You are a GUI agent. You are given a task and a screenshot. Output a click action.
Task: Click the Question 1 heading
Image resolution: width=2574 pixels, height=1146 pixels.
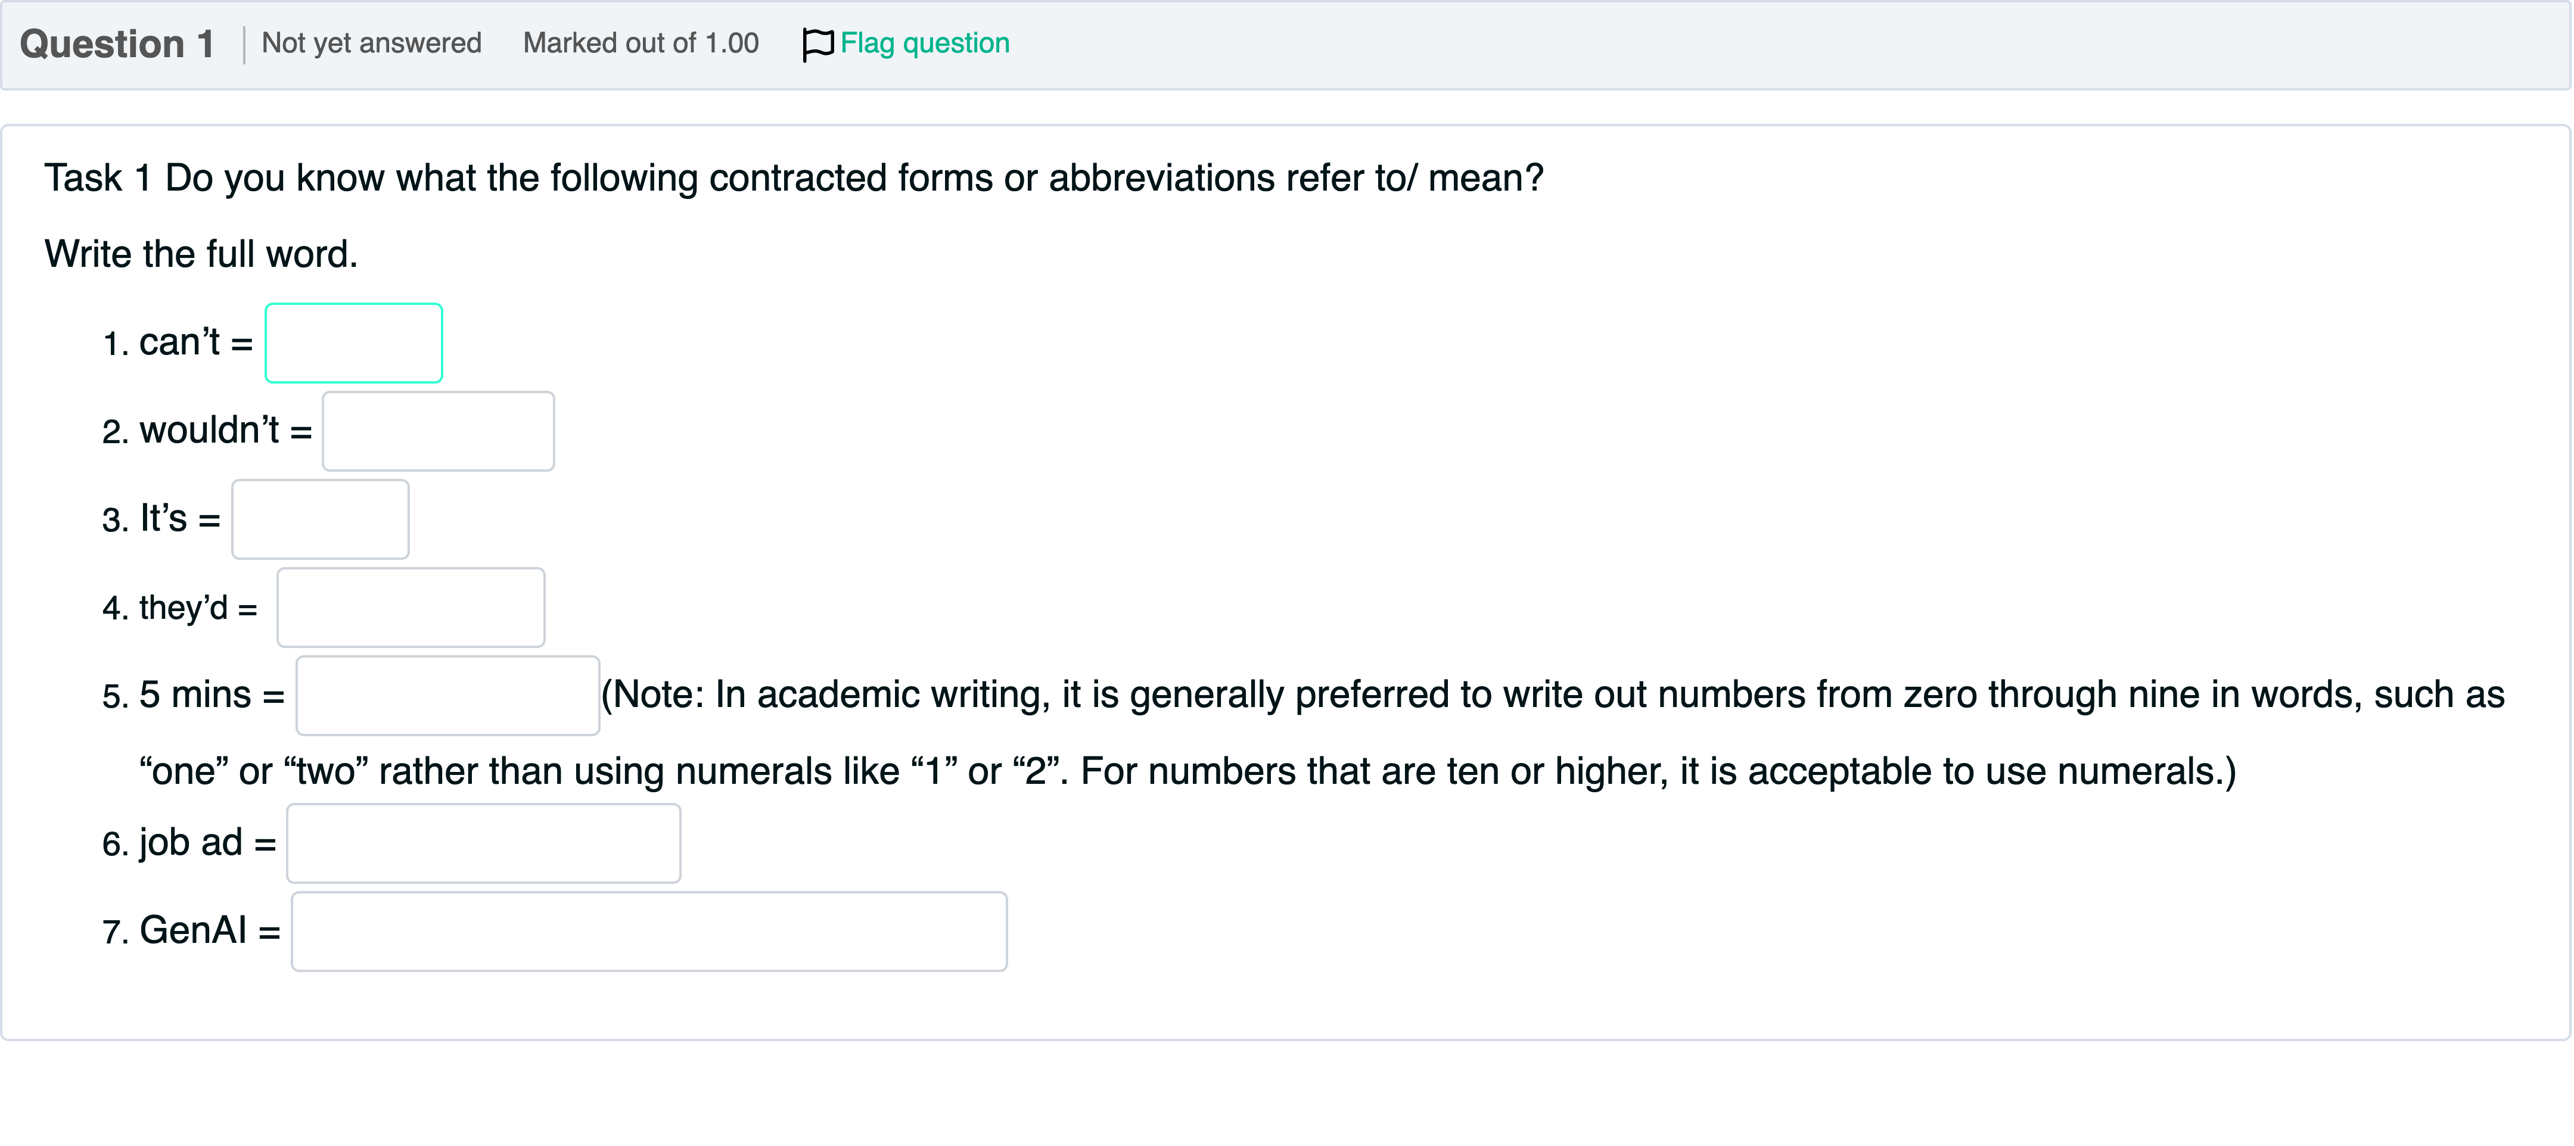tap(117, 44)
